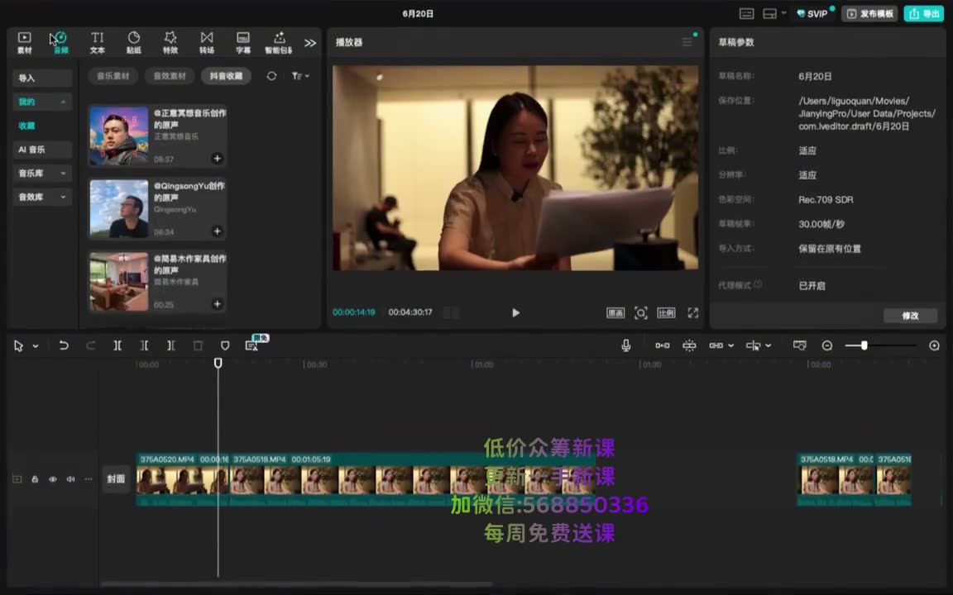
Task: Mute the main track audio
Action: click(x=70, y=479)
